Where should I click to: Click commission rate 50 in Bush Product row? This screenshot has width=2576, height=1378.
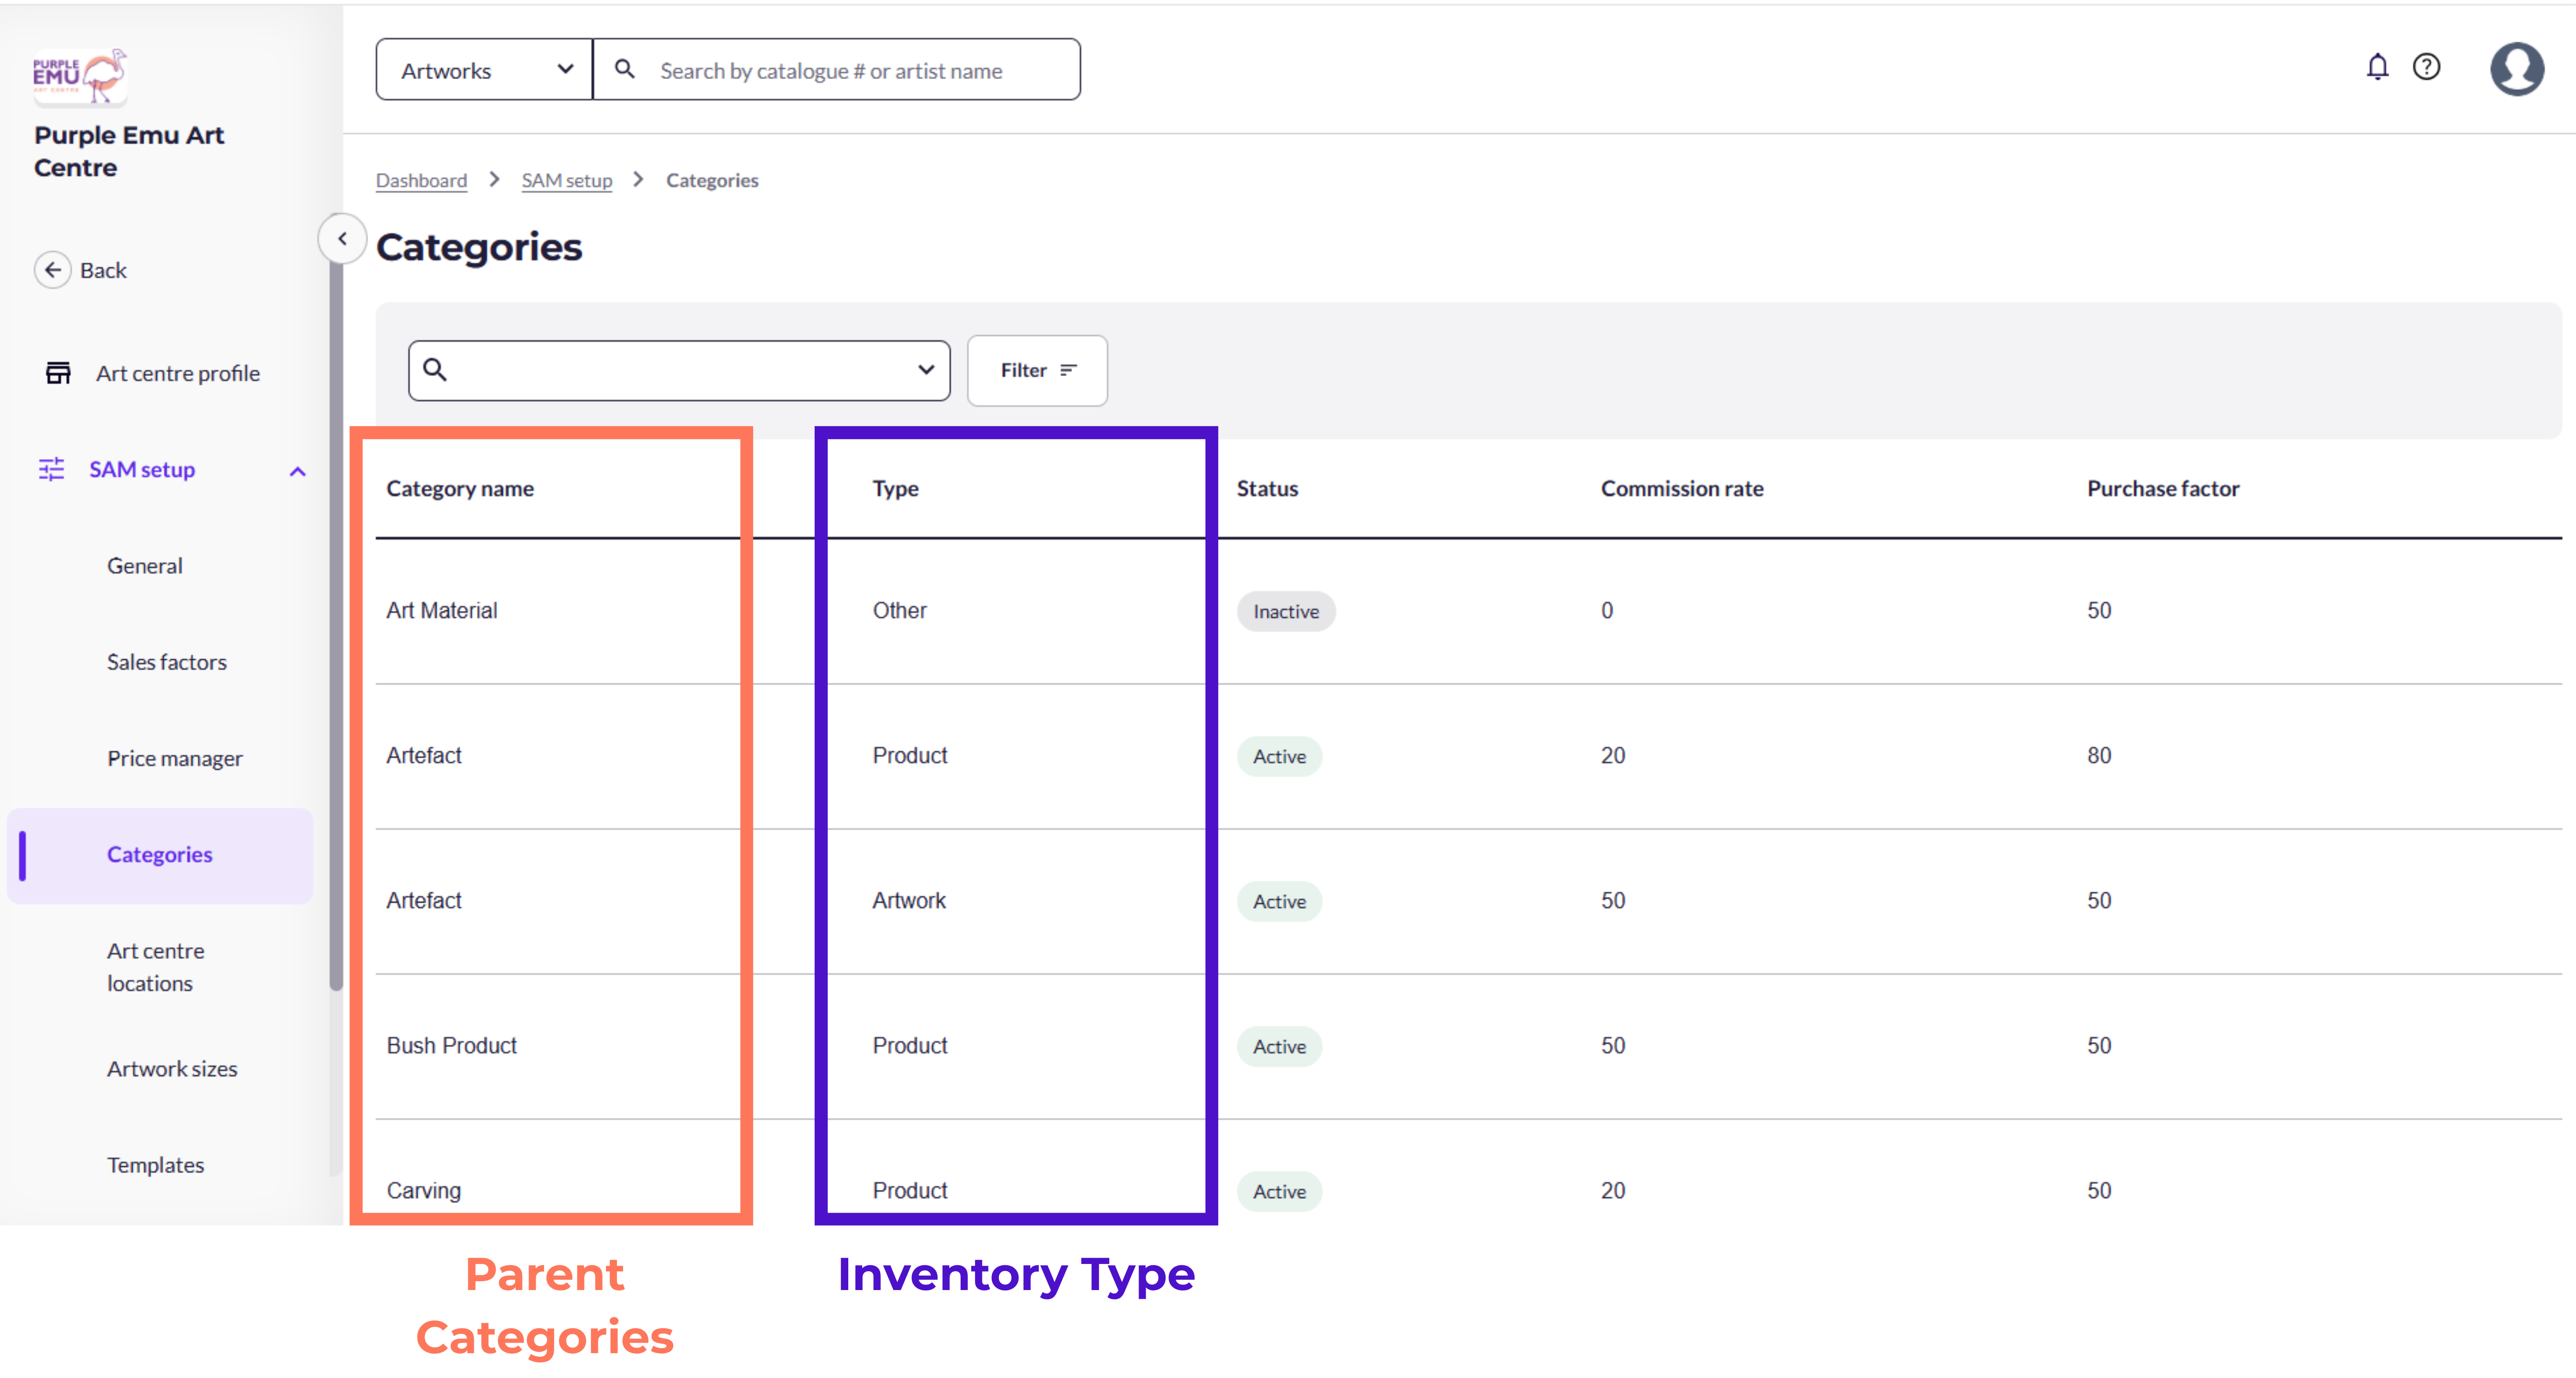pos(1613,1045)
